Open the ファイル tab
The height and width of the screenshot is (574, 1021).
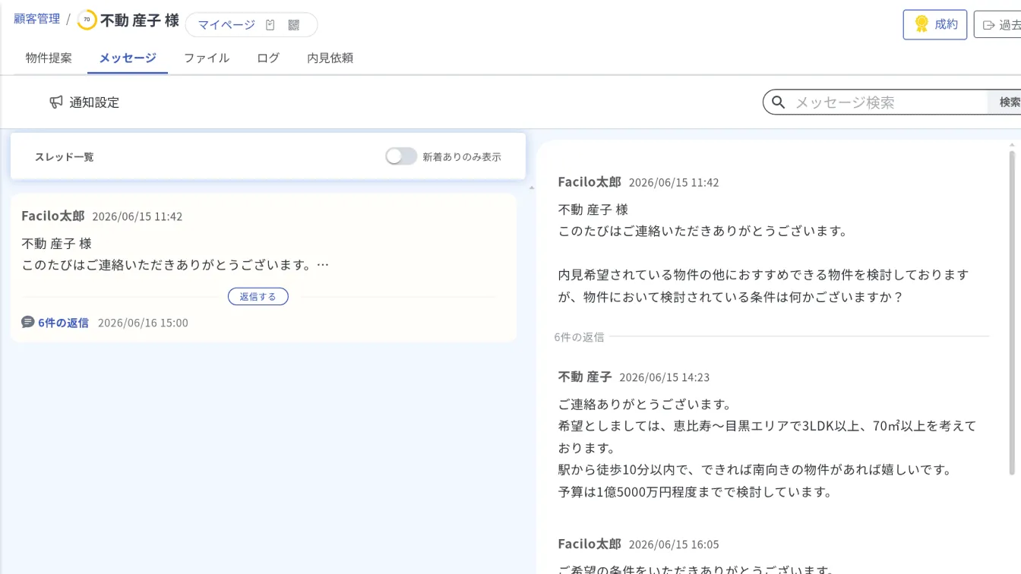click(x=207, y=58)
